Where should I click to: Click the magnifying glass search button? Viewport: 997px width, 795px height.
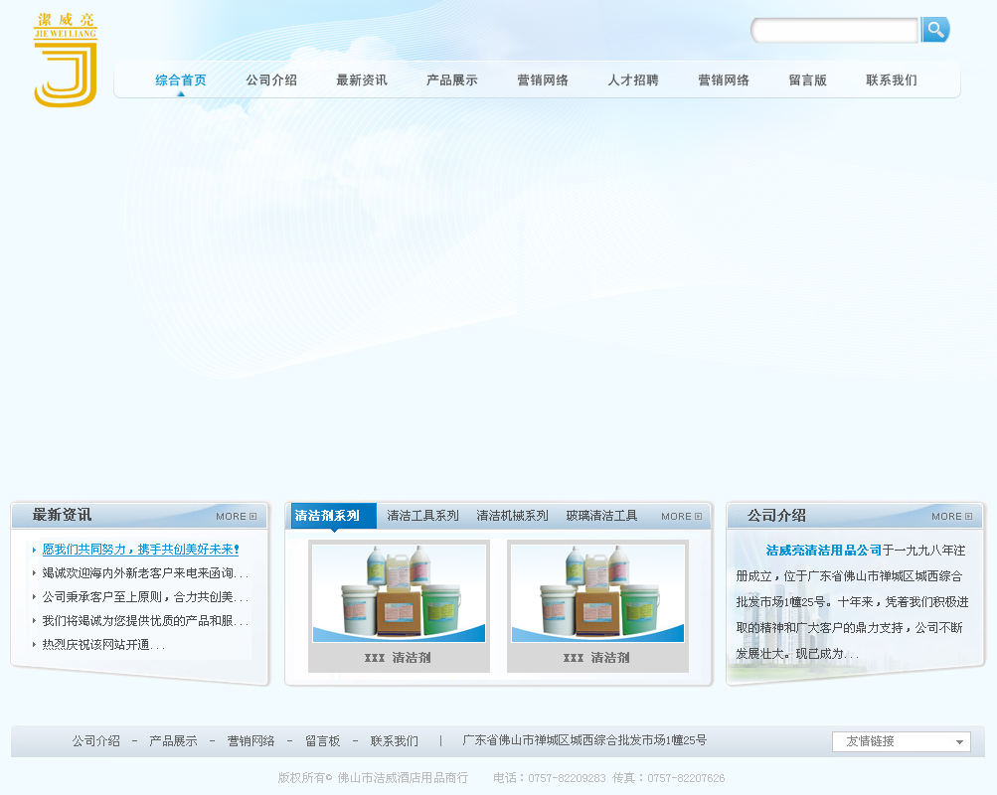click(934, 30)
